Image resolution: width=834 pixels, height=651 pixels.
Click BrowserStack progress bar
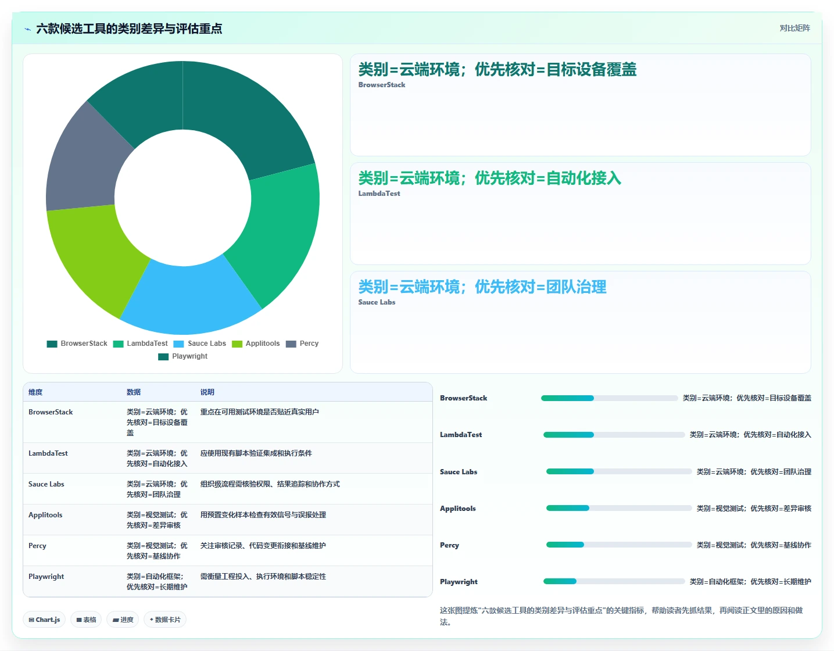coord(609,398)
